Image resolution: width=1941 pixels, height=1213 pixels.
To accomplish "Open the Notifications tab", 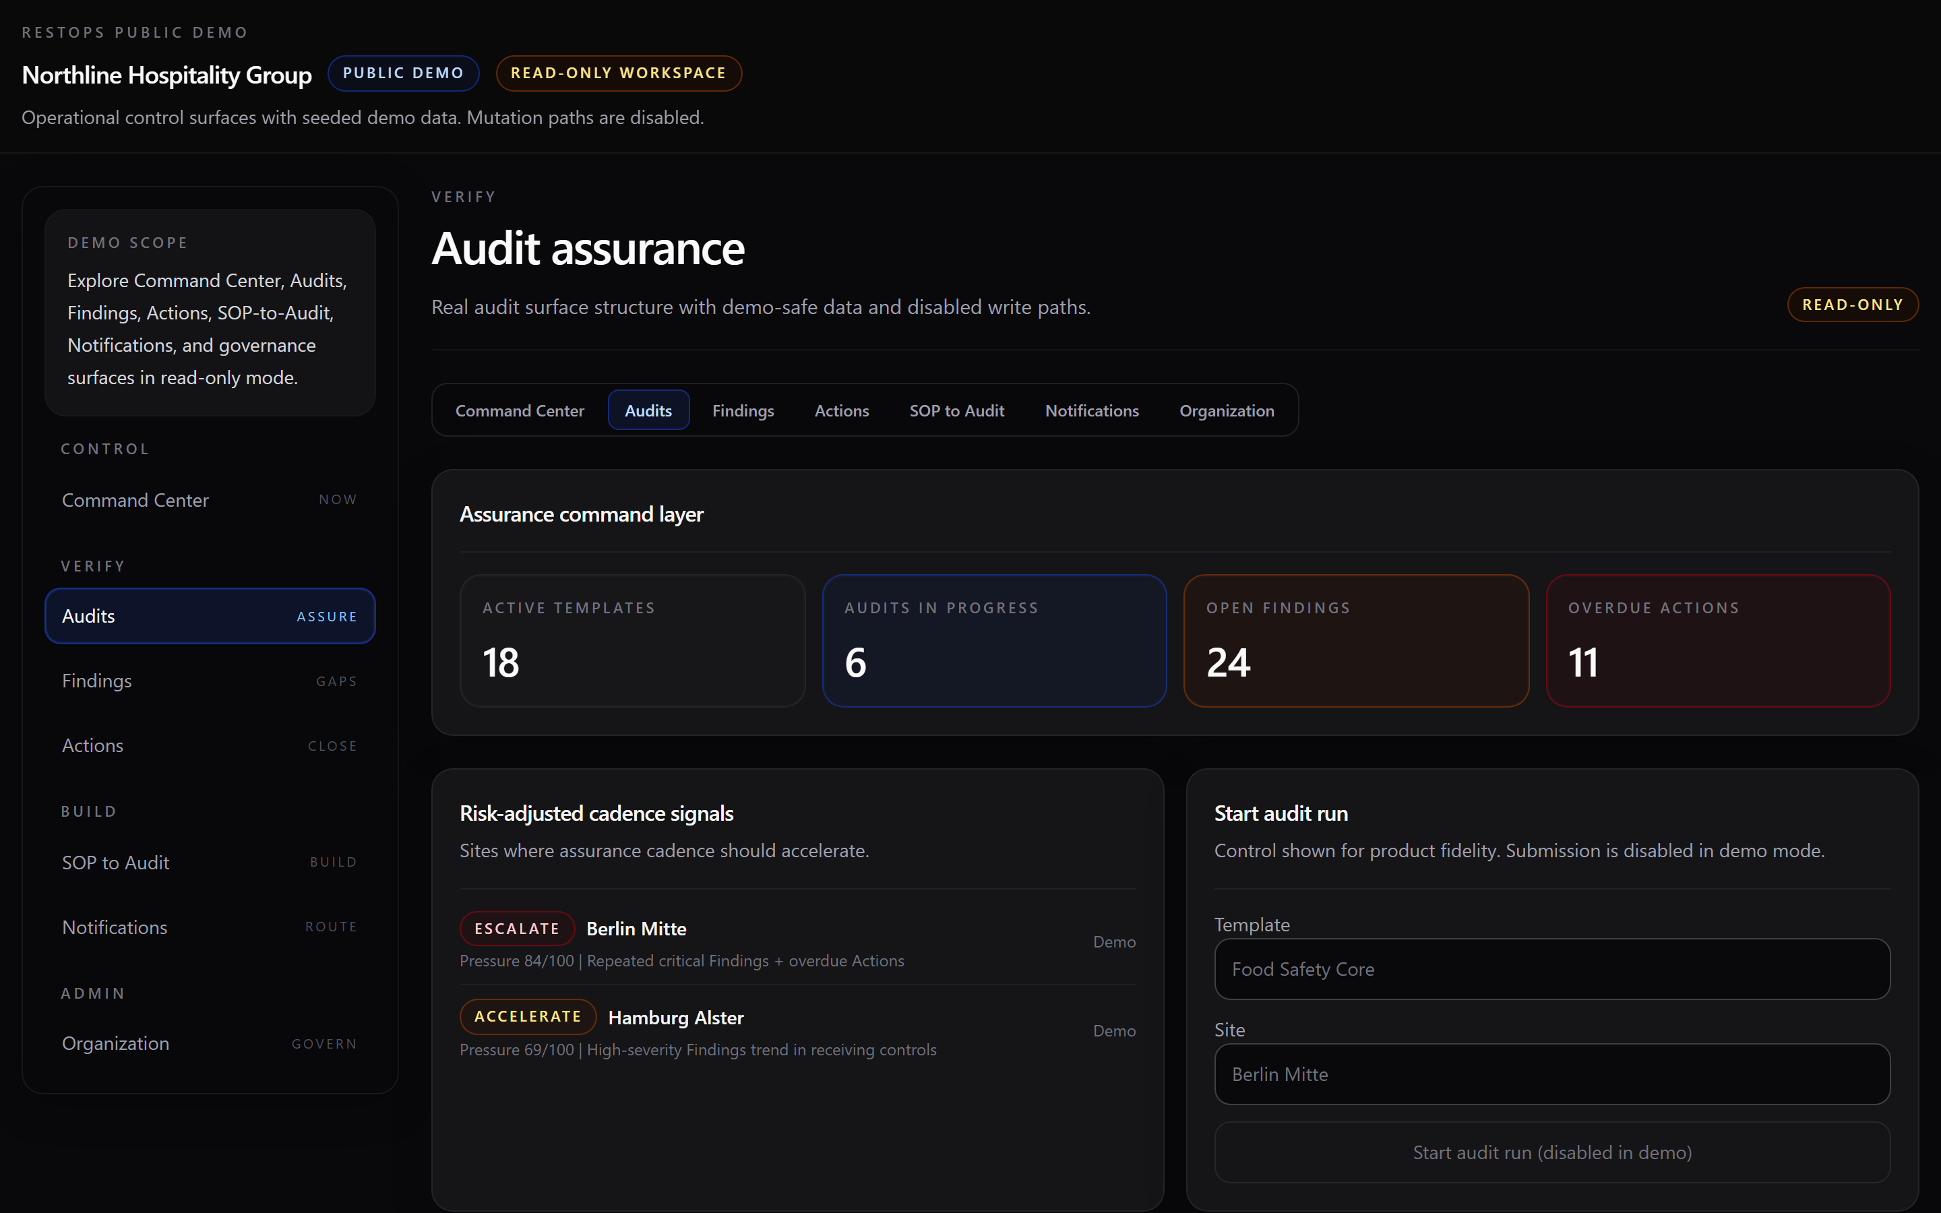I will point(1092,411).
